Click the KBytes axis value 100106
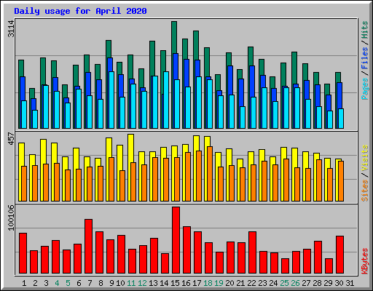 click(x=11, y=218)
